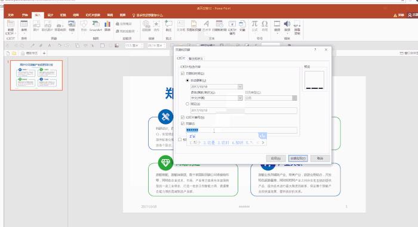This screenshot has height=227, width=418.
Task: Open the calendar type dropdown
Action: 294,98
